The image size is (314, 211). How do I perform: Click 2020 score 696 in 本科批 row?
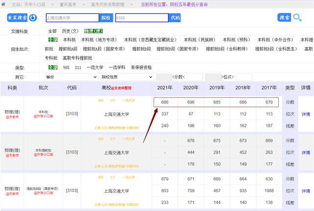click(191, 102)
